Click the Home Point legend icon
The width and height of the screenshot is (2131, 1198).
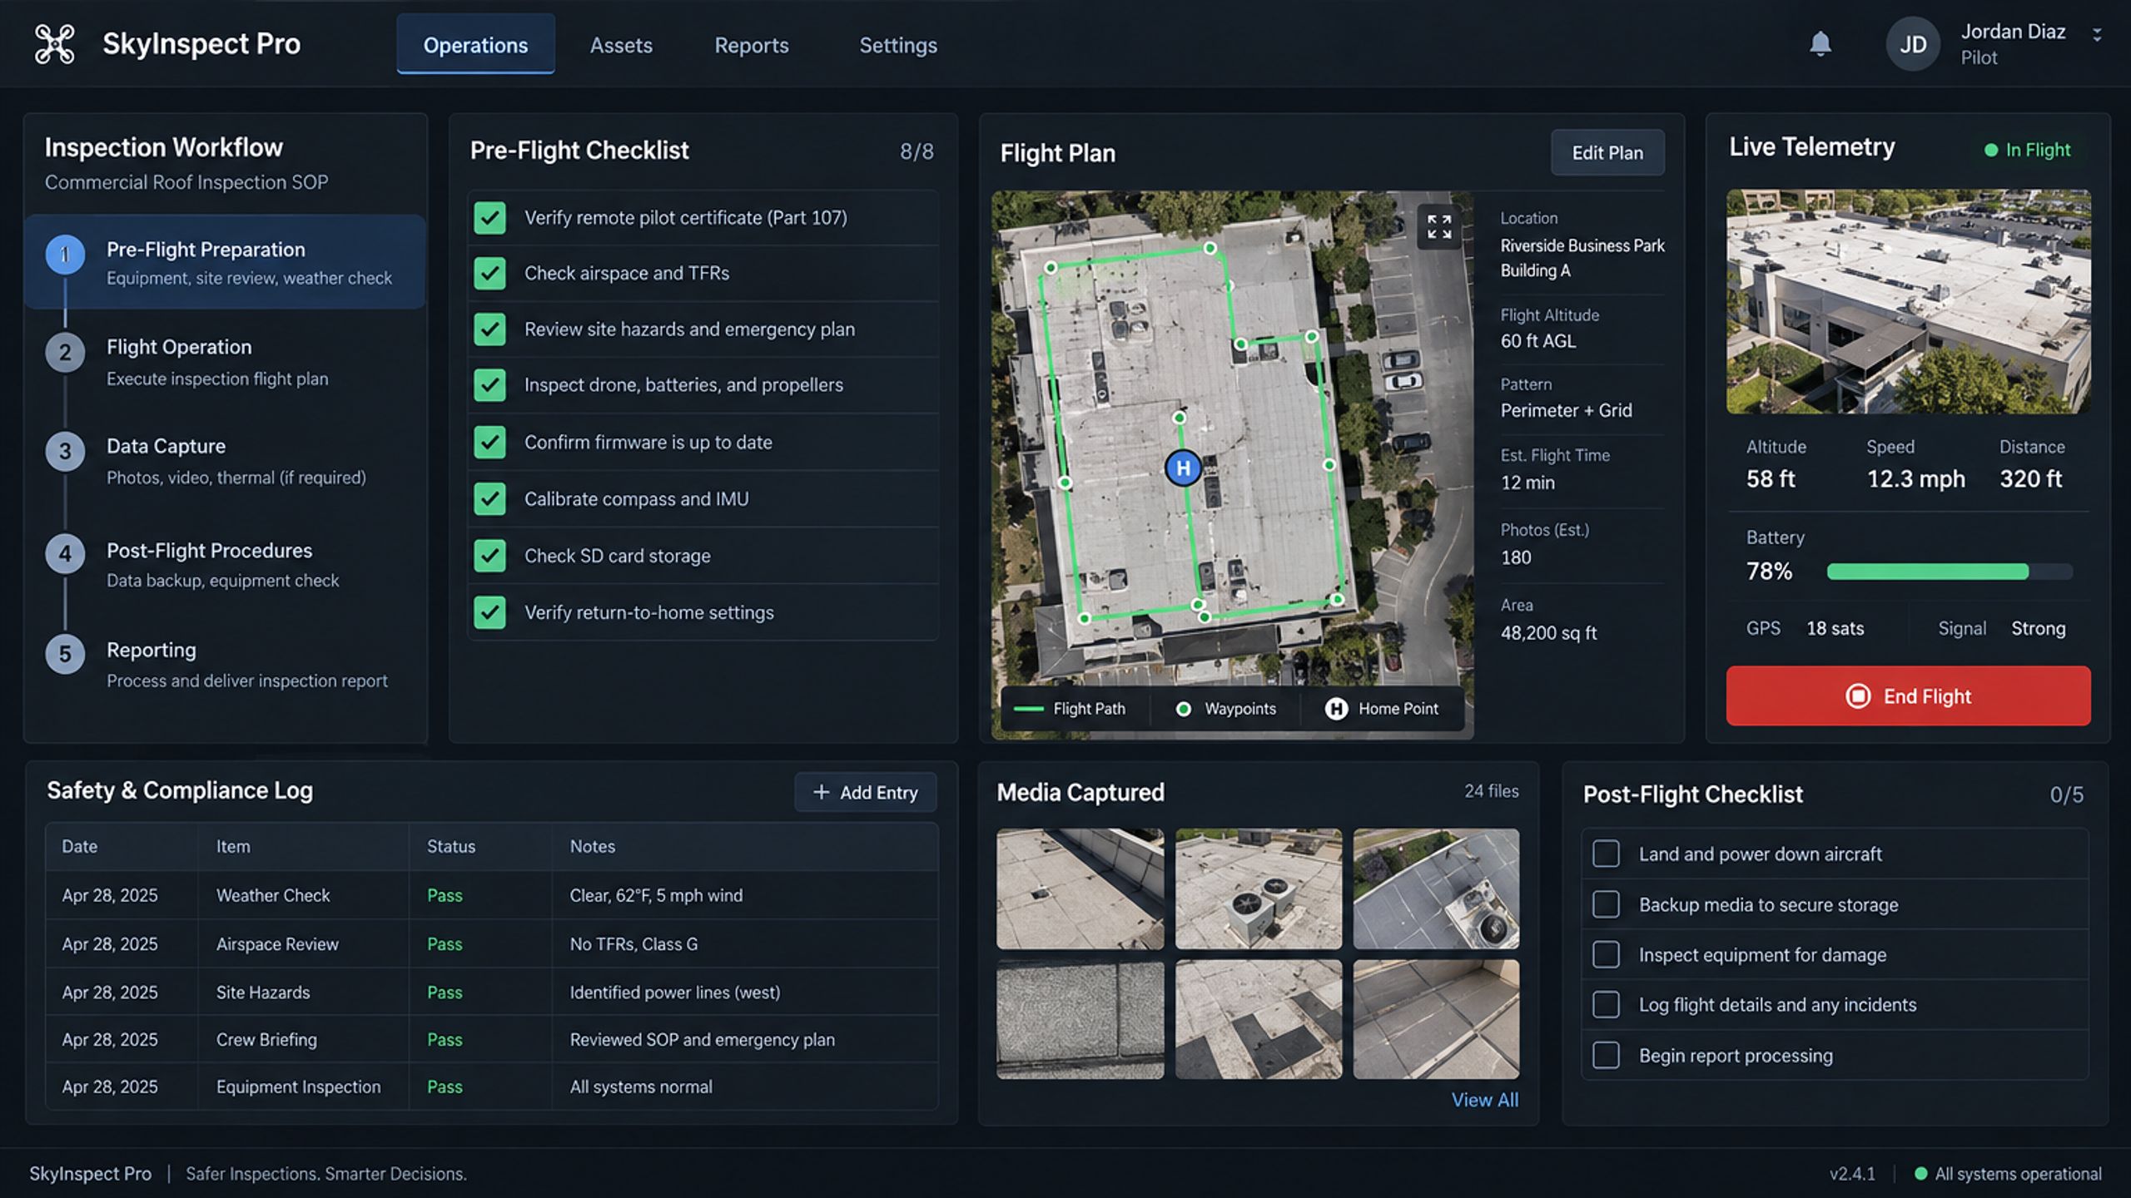tap(1336, 709)
